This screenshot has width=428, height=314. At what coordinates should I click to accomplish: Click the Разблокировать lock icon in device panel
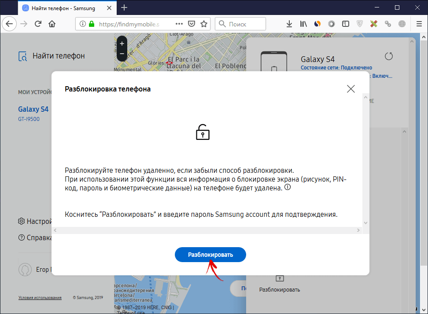280,278
